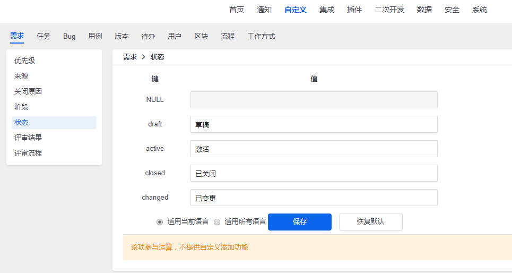Click the 保存 button
This screenshot has height=273, width=512.
coord(299,222)
